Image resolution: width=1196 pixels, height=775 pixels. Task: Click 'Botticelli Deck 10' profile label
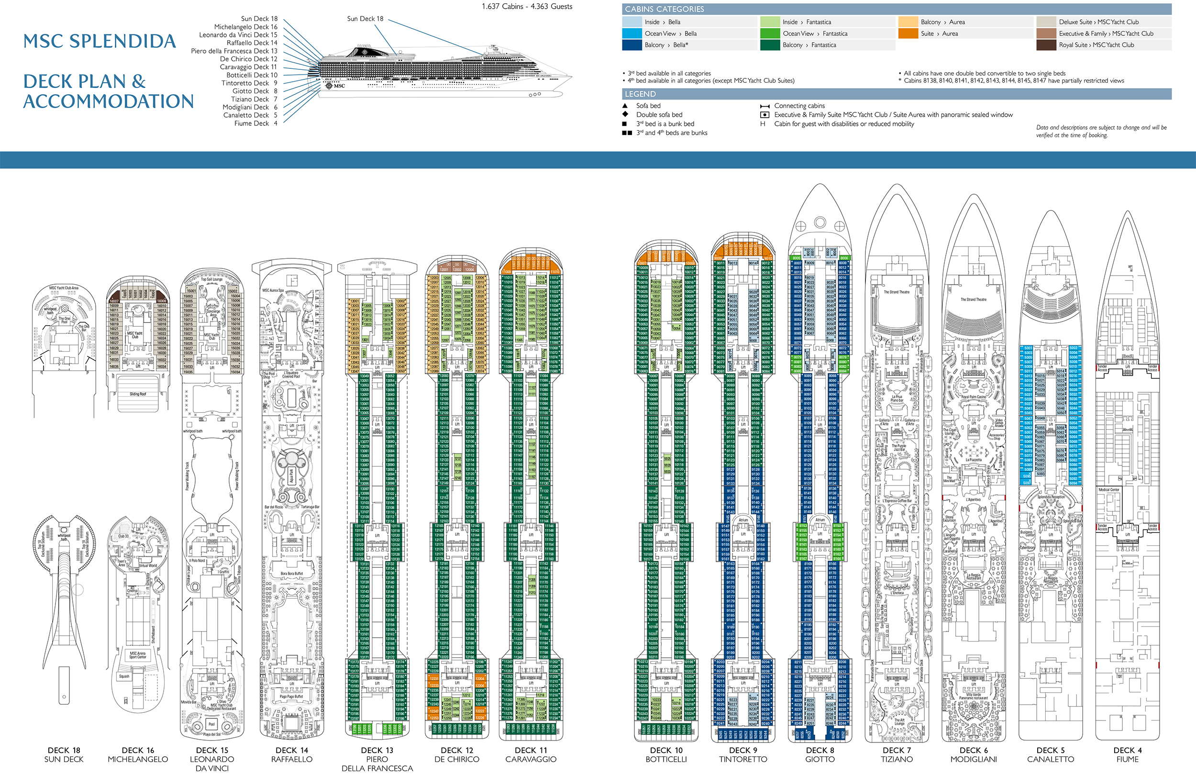pyautogui.click(x=252, y=75)
